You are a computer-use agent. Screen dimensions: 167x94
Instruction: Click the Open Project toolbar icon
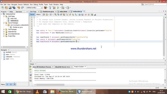[x=10, y=8]
